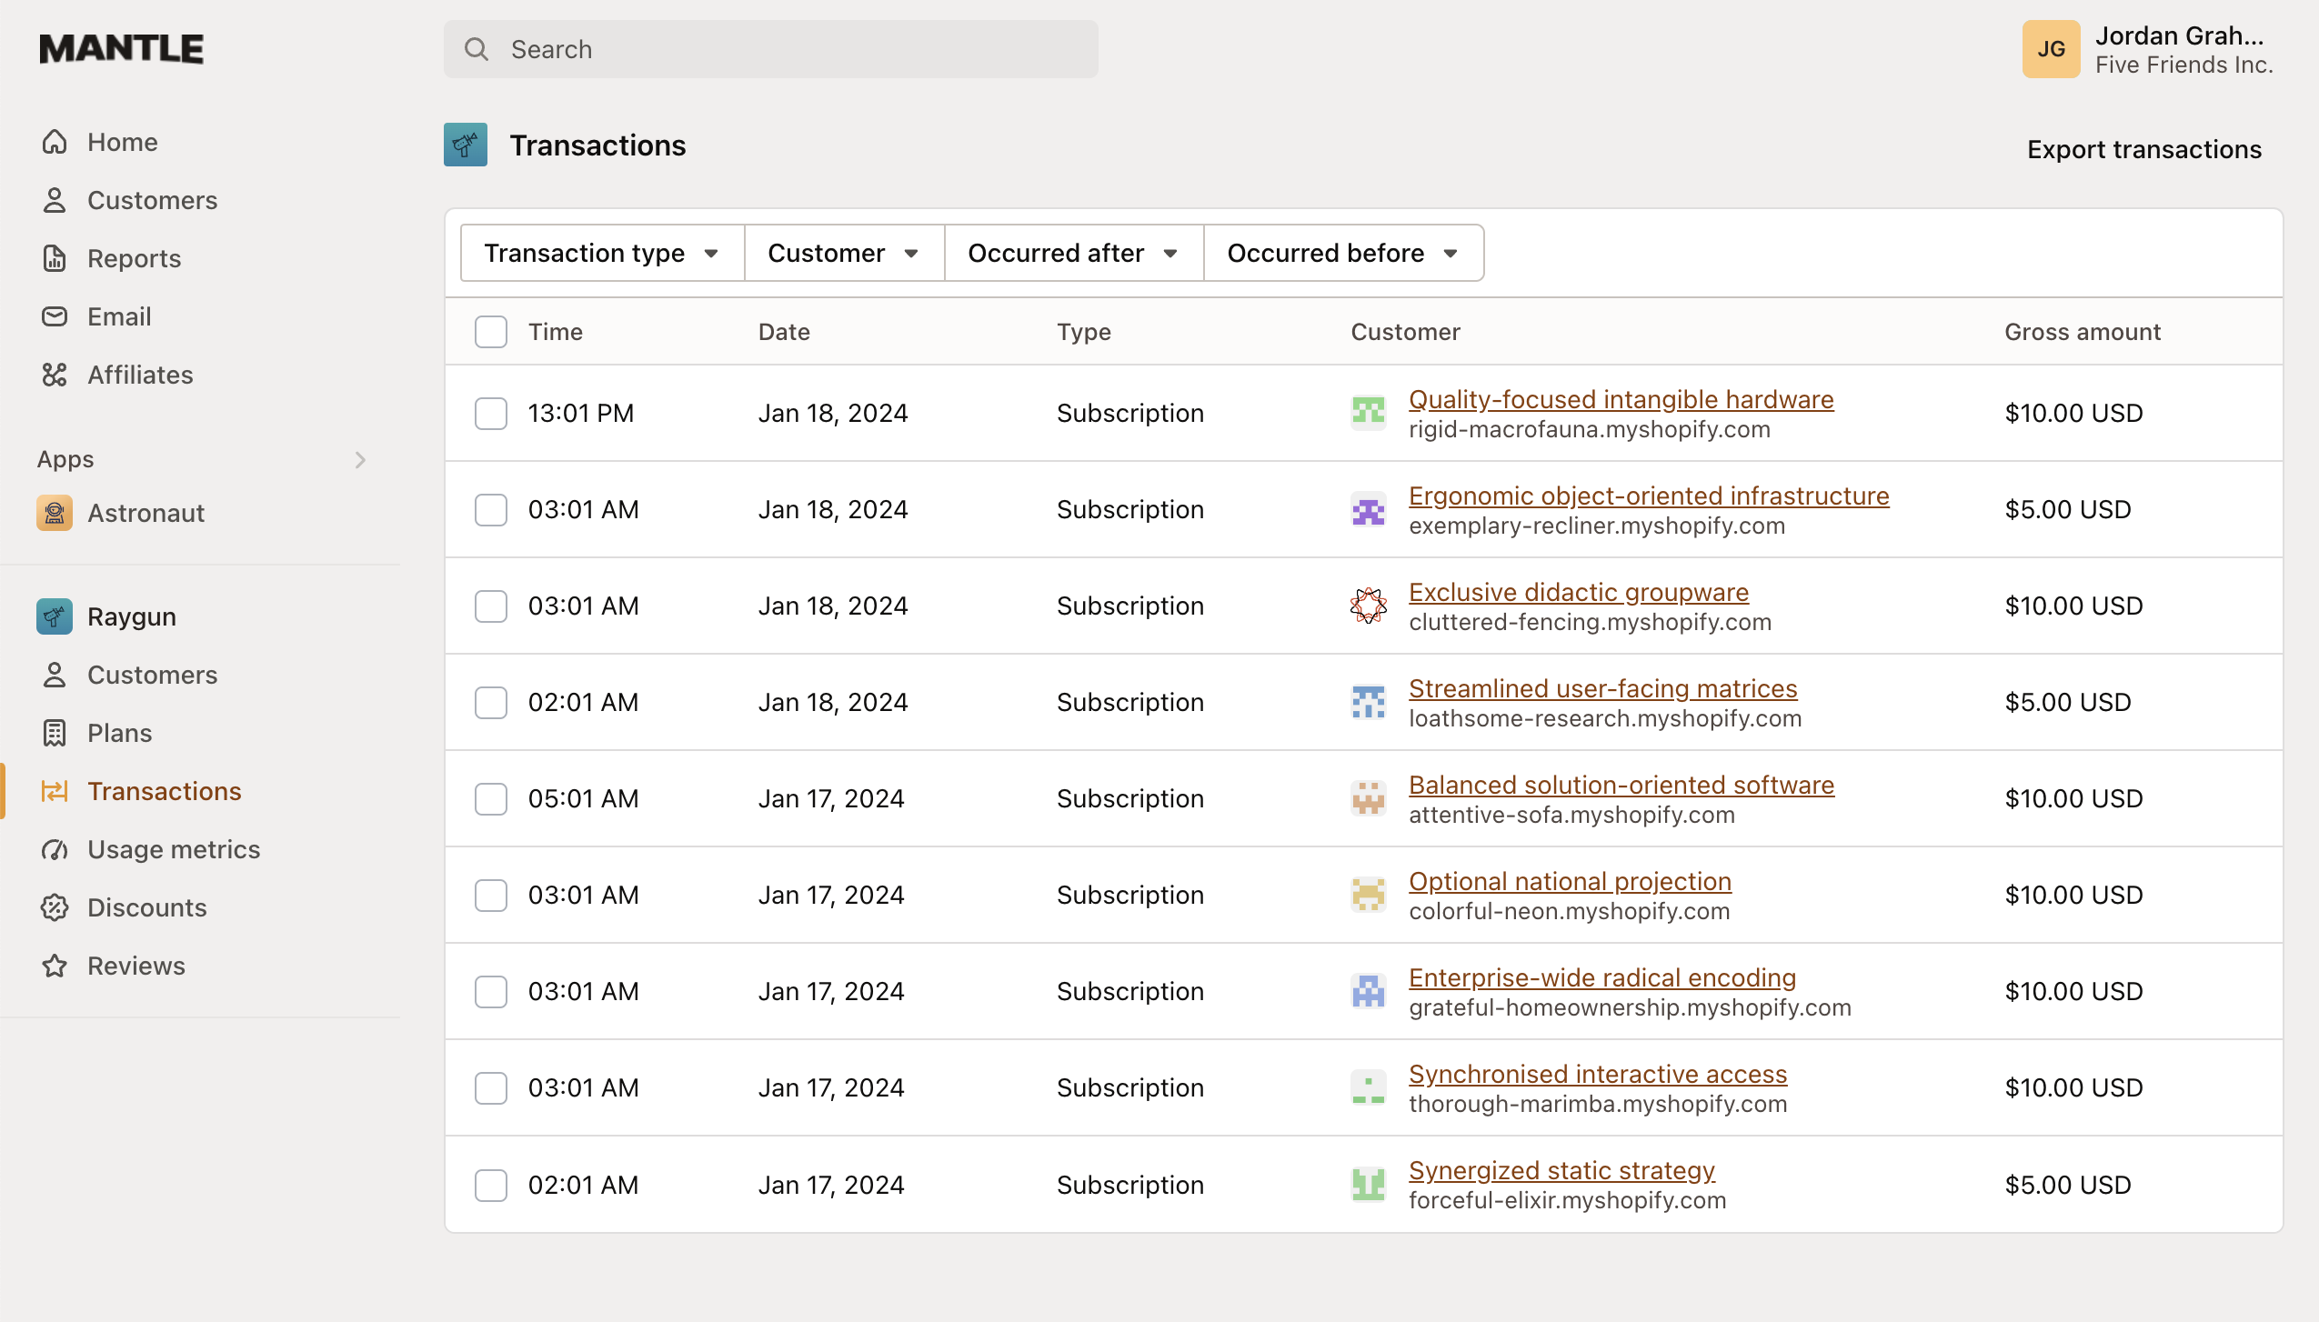The image size is (2319, 1322).
Task: Open Raygun Customers in the sidebar
Action: click(x=152, y=675)
